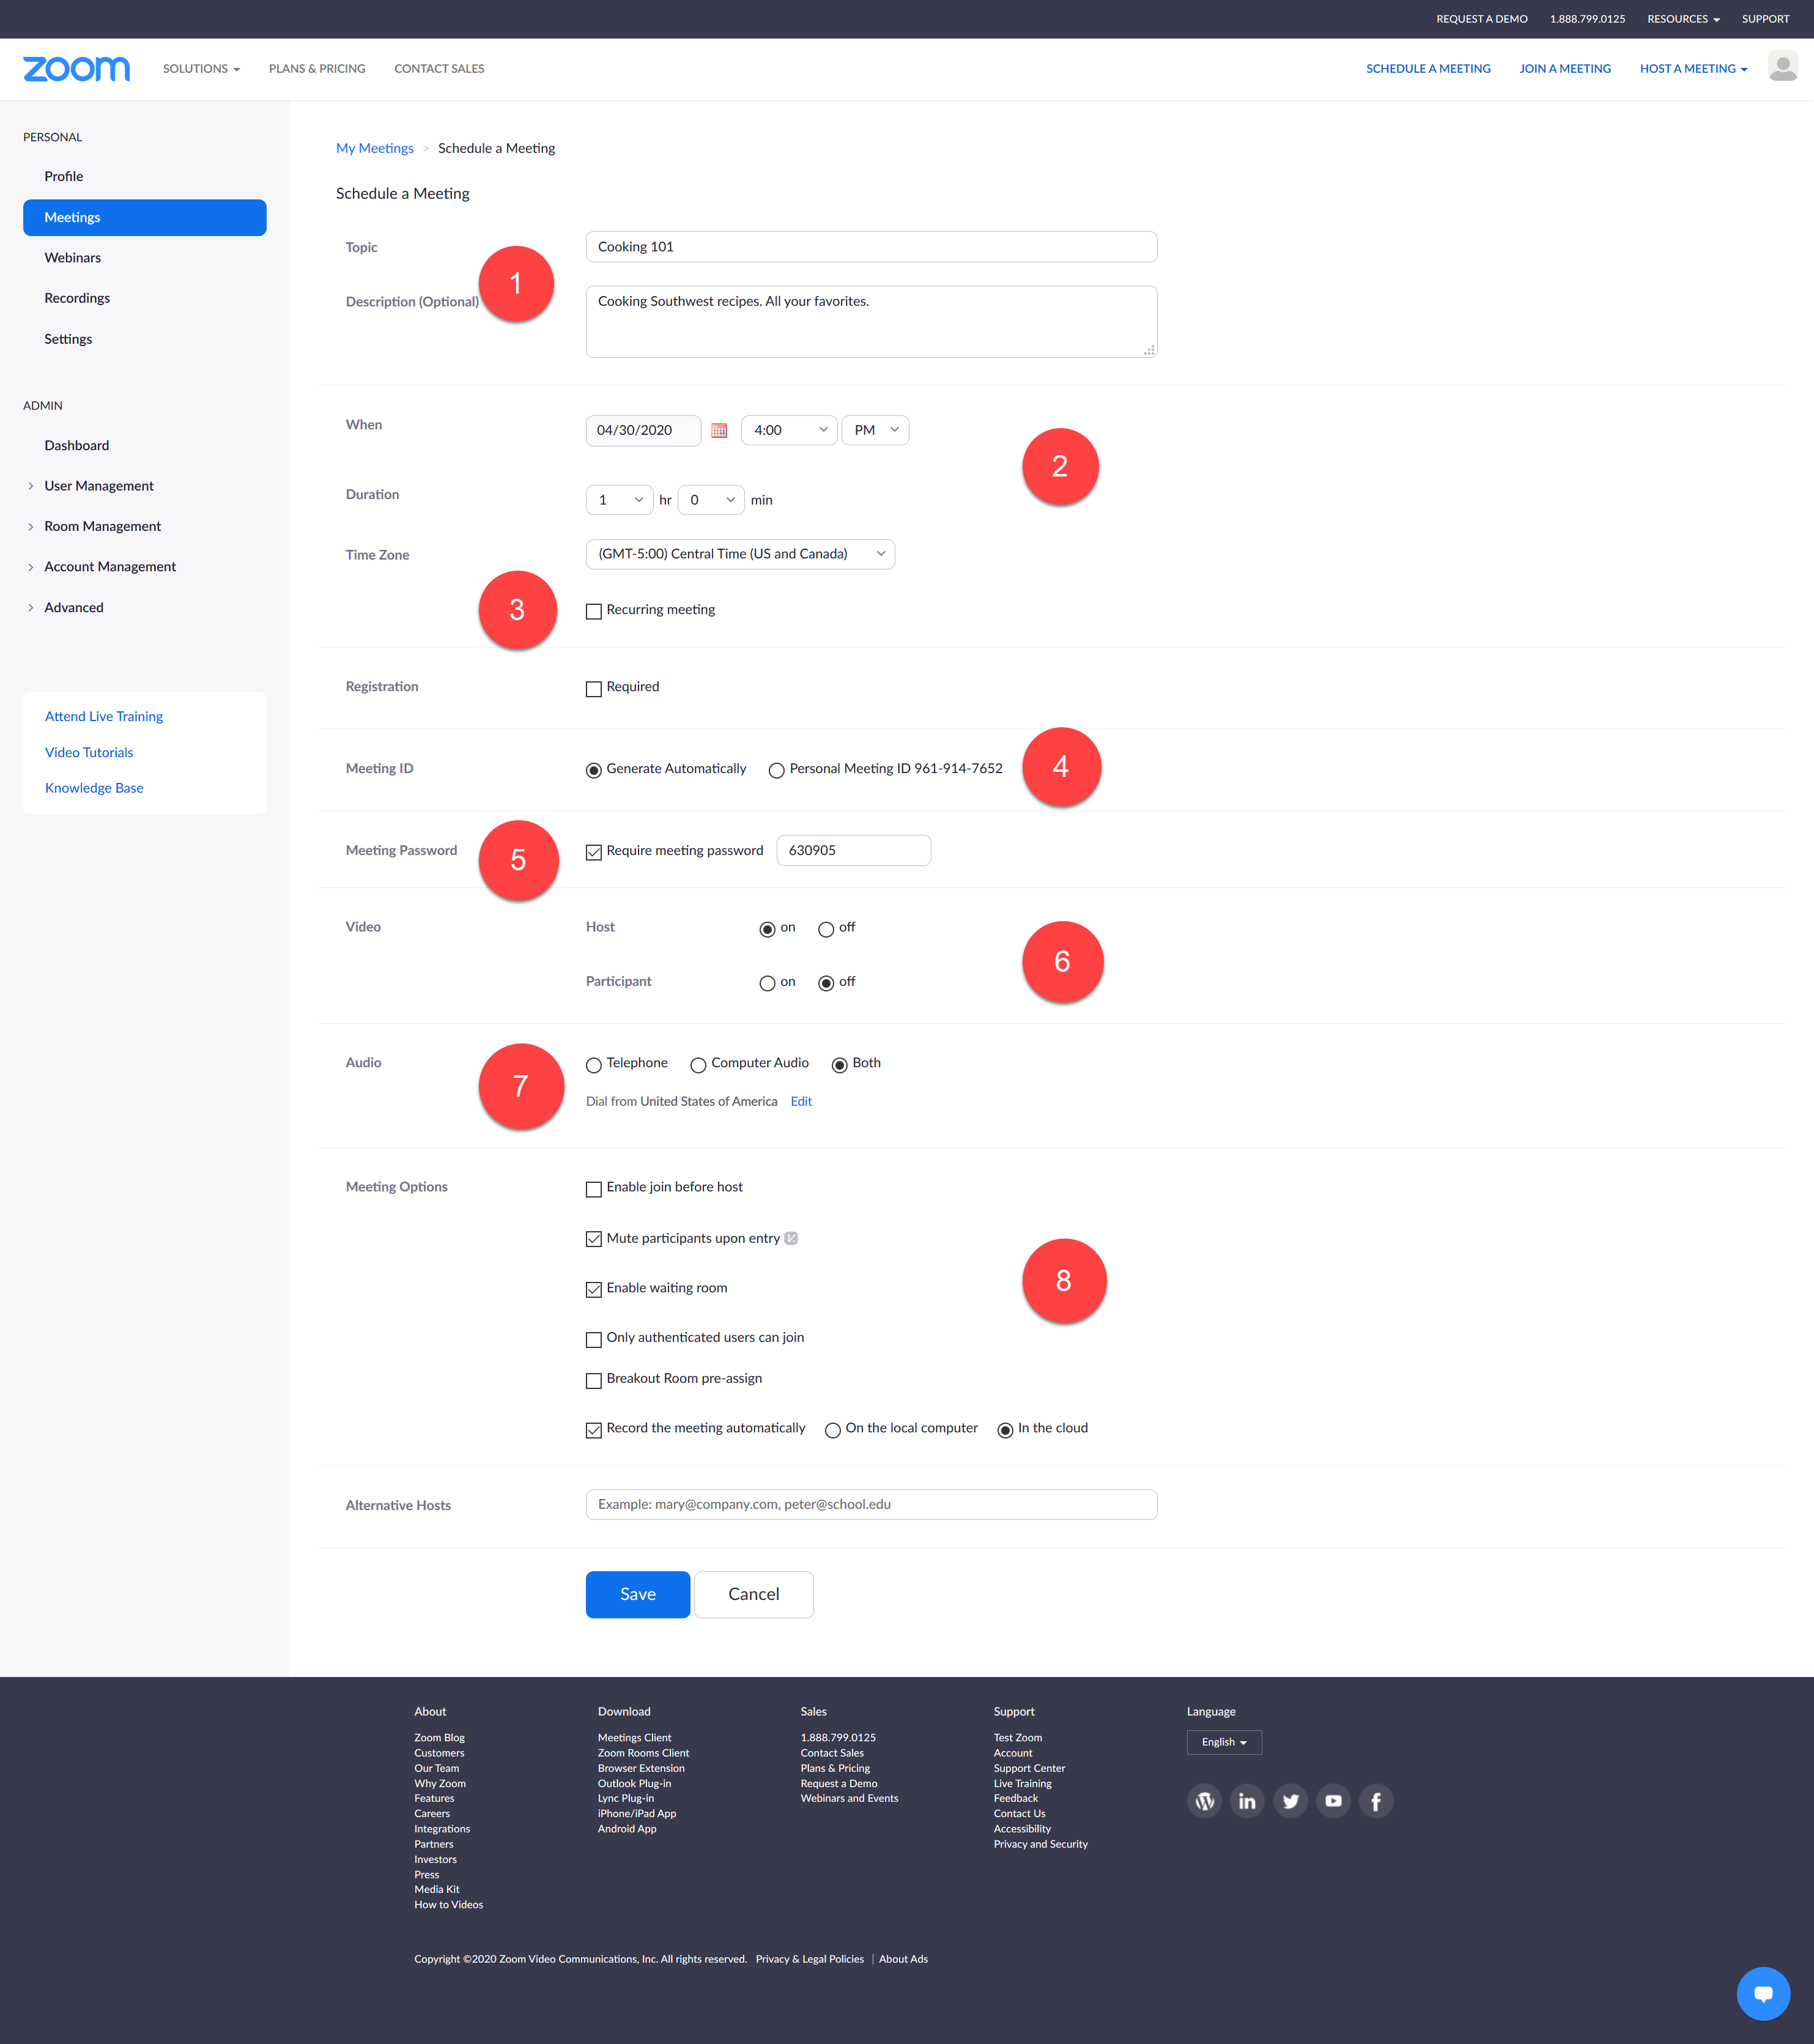Open the chat help bubble icon

(x=1763, y=1993)
